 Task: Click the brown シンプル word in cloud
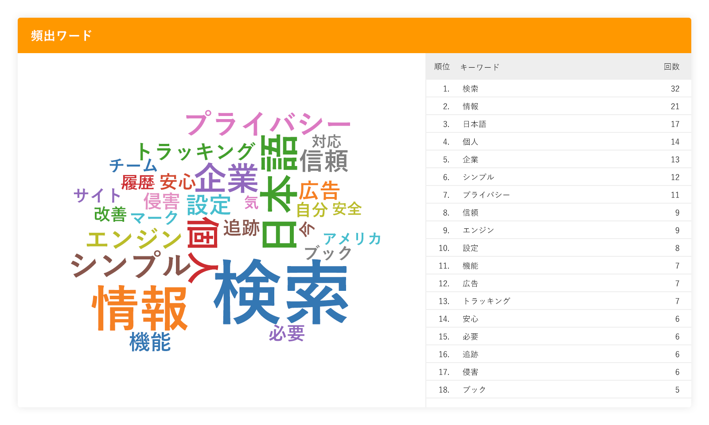[130, 266]
